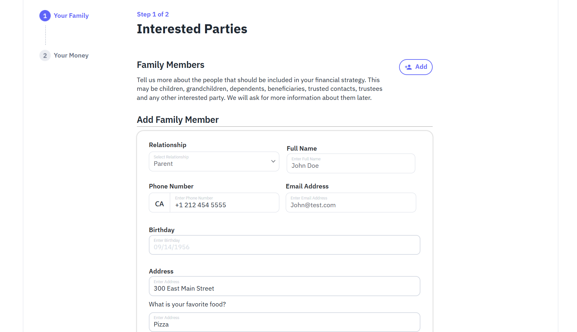Expand the Relationship dropdown chevron

[x=273, y=161]
